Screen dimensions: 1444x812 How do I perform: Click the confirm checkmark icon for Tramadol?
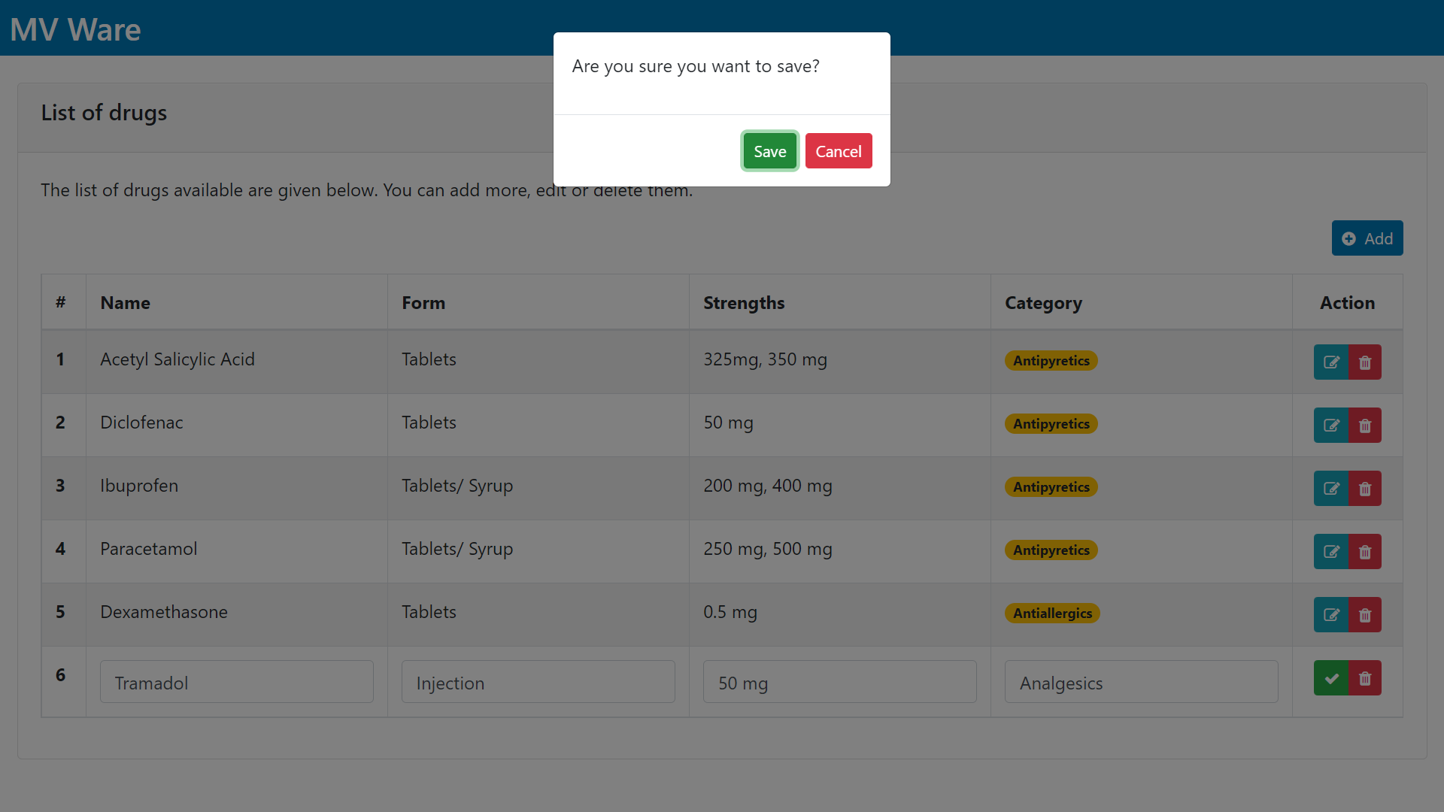1331,678
